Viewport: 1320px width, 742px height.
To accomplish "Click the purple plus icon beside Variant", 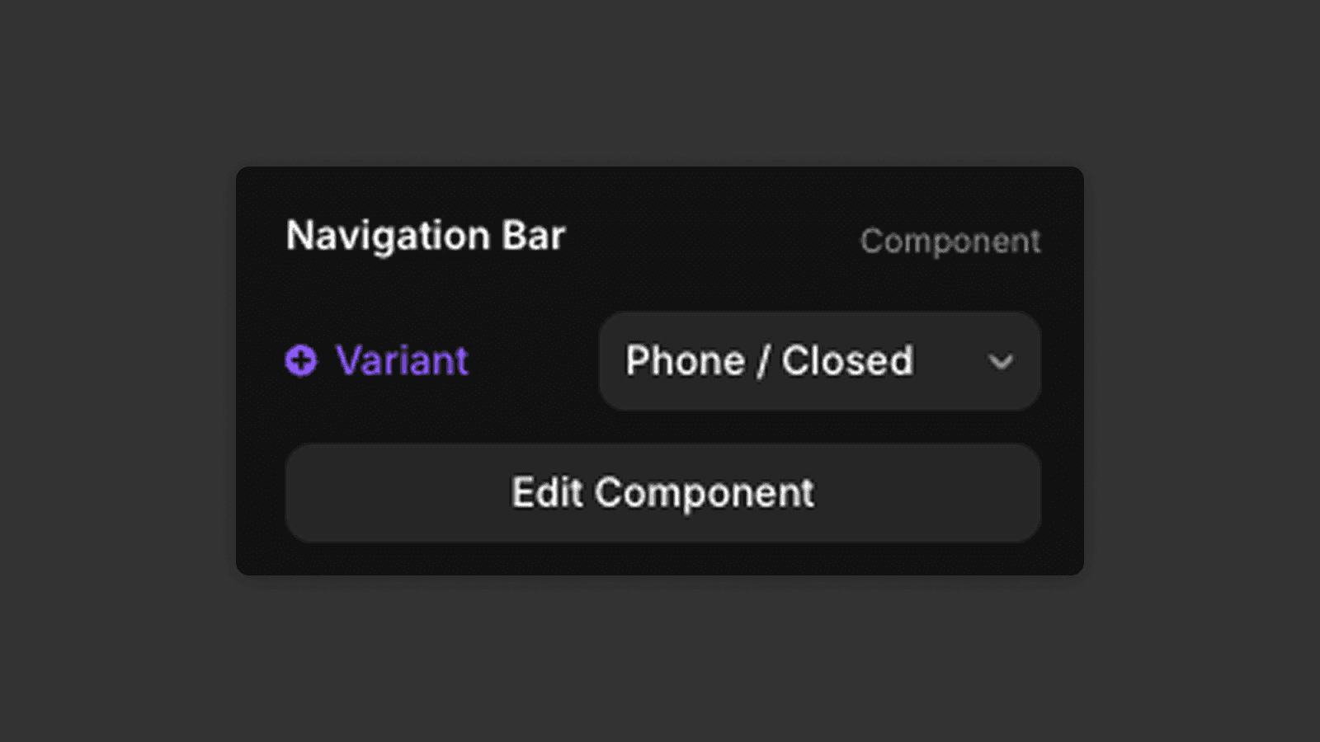I will click(301, 360).
